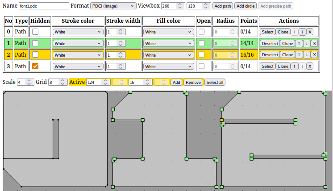Remove path 3 with X button
This screenshot has height=191, width=333.
pyautogui.click(x=310, y=66)
